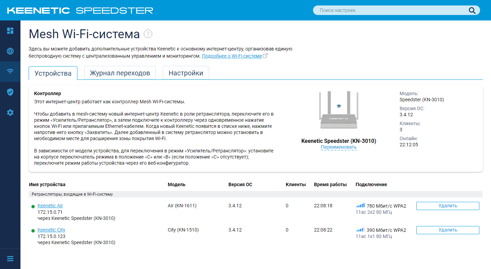The height and width of the screenshot is (269, 491).
Task: Open the Internet globe section in sidebar
Action: pos(10,51)
